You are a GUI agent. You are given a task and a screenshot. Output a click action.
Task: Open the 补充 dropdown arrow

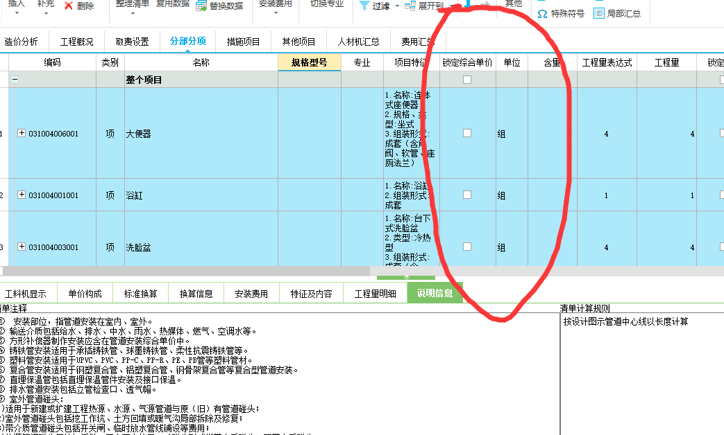point(46,13)
